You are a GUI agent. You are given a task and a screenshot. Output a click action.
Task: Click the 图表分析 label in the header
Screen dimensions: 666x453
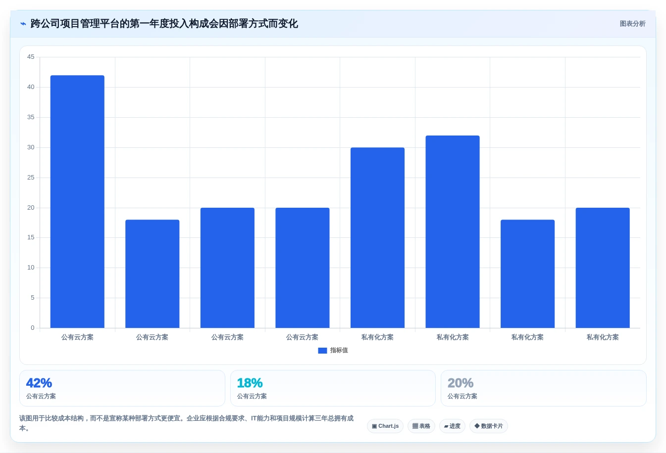coord(632,24)
